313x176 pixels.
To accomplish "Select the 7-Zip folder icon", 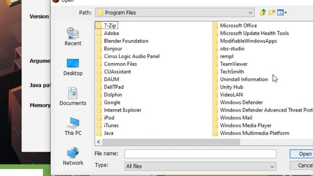I will [x=99, y=25].
